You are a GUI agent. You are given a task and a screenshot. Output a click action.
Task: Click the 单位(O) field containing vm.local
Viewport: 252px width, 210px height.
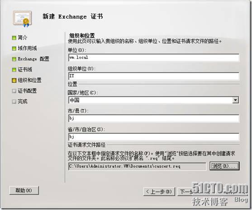tap(154, 58)
